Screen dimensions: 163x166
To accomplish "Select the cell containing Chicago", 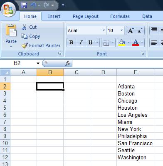I will click(136, 101).
